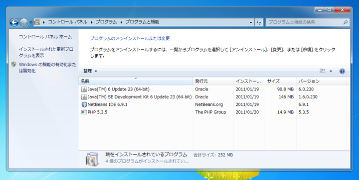Click version 6.0.230 cell
The image size is (359, 180).
coord(306,90)
